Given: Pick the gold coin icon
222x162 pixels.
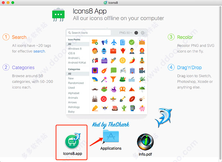Looking at the screenshot, I should click(122, 60).
